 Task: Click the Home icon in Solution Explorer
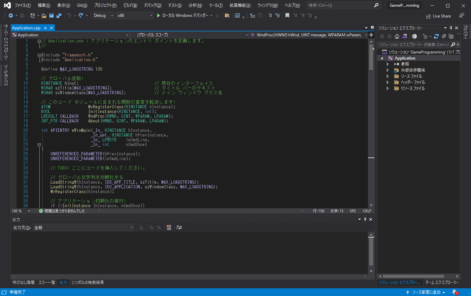click(397, 36)
